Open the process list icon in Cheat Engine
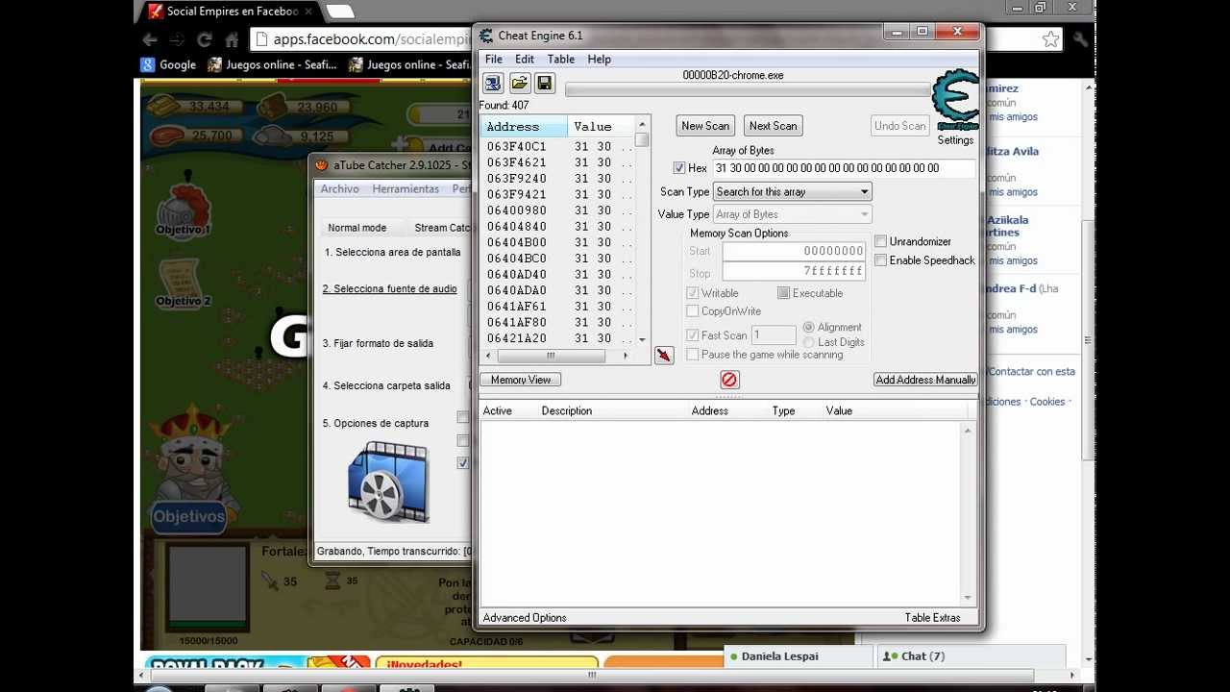The image size is (1230, 692). click(x=493, y=84)
